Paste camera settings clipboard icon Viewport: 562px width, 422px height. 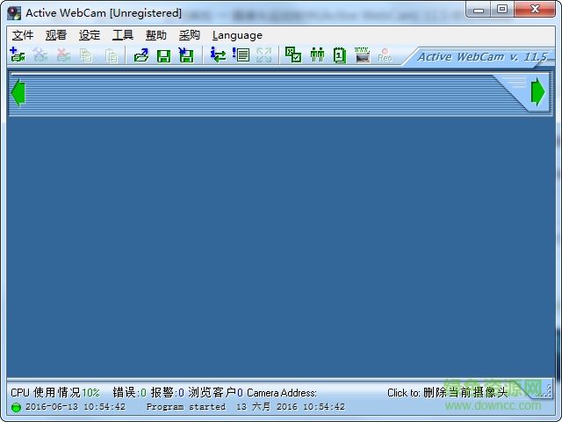point(112,55)
